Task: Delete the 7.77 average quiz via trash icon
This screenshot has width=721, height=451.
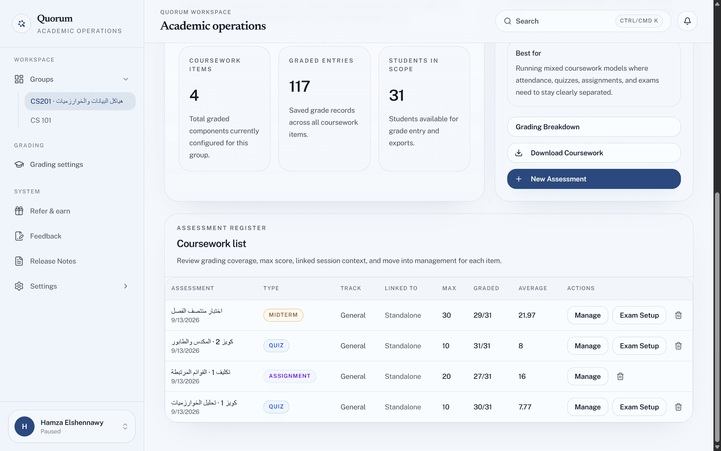Action: pyautogui.click(x=678, y=407)
